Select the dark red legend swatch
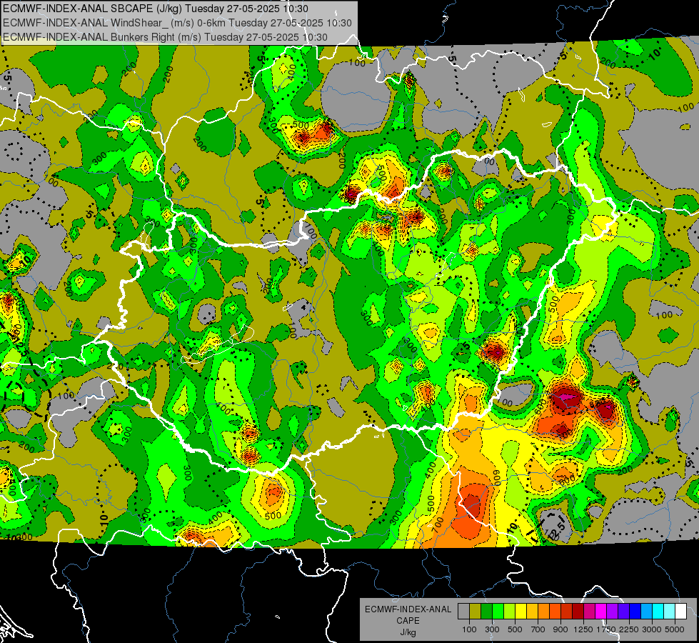Image resolution: width=699 pixels, height=643 pixels. (x=578, y=611)
